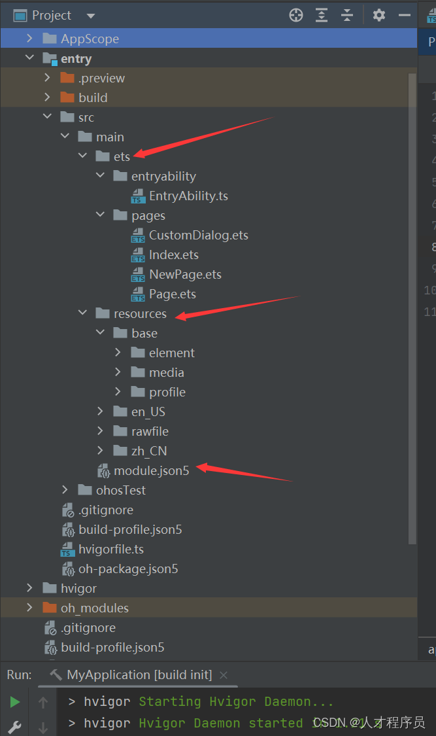This screenshot has height=736, width=436.
Task: Select the AppScope folder icon
Action: point(50,38)
